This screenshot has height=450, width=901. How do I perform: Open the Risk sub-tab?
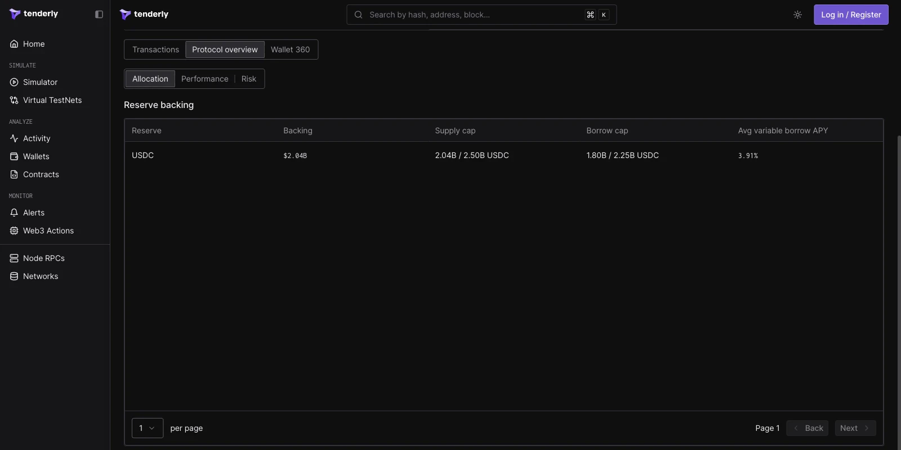pyautogui.click(x=249, y=79)
